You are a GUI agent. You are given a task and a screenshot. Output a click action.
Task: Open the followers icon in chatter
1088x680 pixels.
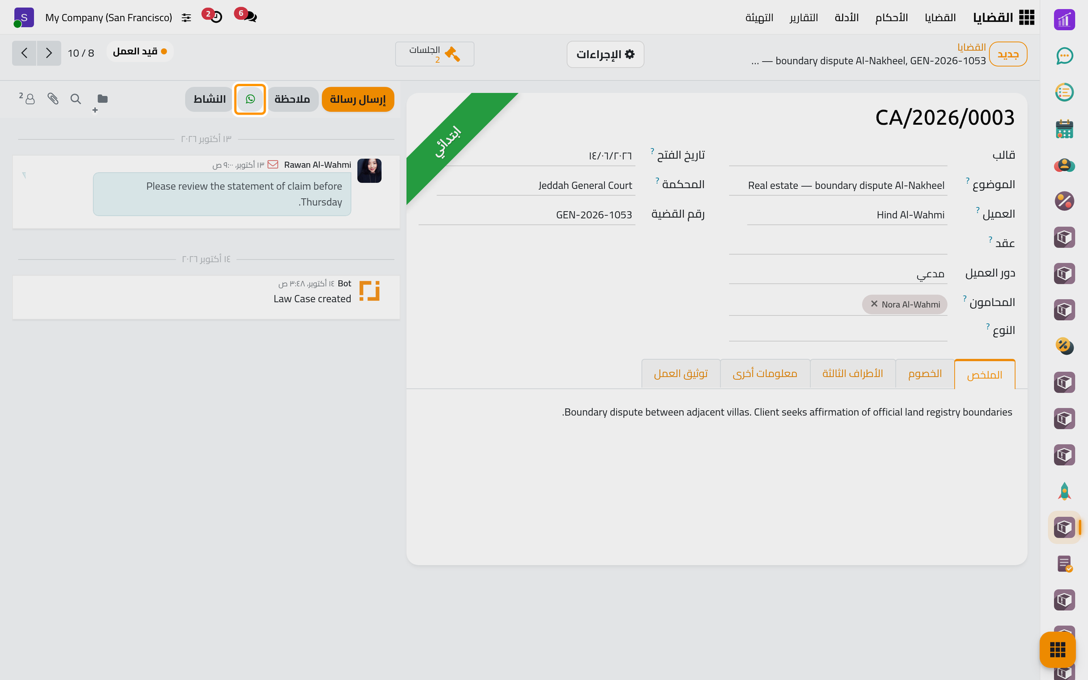tap(27, 99)
